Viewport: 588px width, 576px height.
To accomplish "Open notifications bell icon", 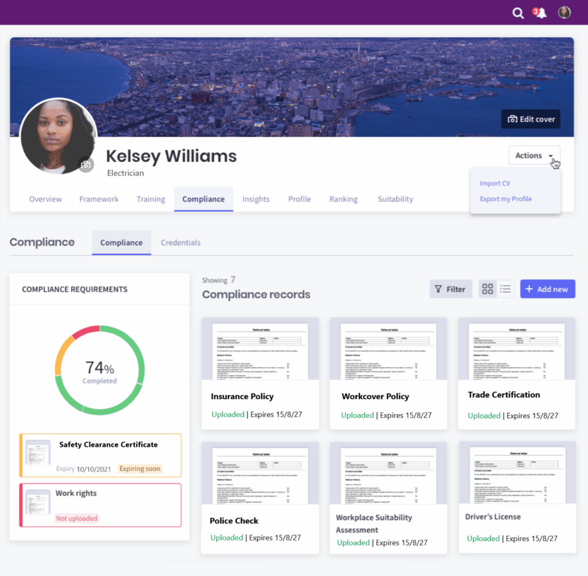I will (540, 13).
